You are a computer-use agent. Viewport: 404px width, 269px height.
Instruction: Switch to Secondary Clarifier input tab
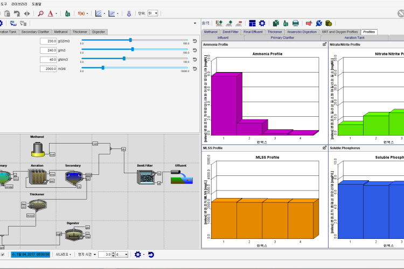point(35,32)
